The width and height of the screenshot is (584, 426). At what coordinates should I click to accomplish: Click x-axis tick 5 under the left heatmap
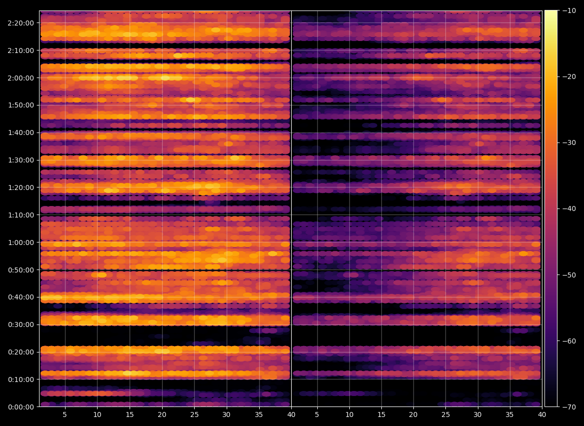click(65, 414)
